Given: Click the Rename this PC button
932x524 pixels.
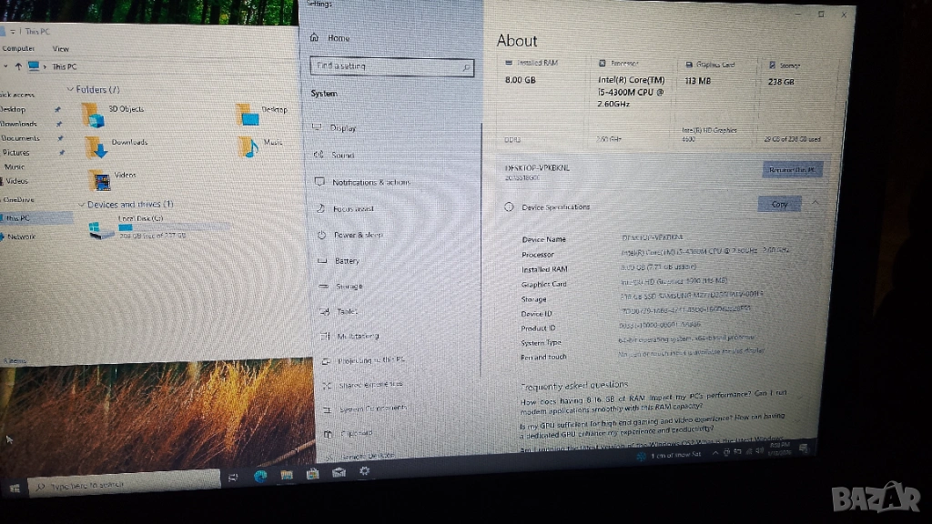Looking at the screenshot, I should [x=795, y=169].
